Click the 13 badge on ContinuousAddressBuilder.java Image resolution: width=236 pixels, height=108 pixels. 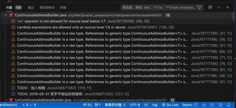pos(168,15)
